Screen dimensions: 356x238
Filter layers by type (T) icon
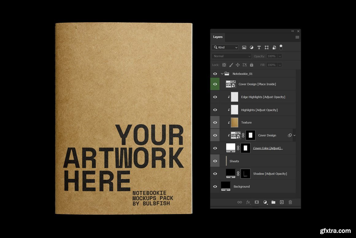[x=259, y=47]
